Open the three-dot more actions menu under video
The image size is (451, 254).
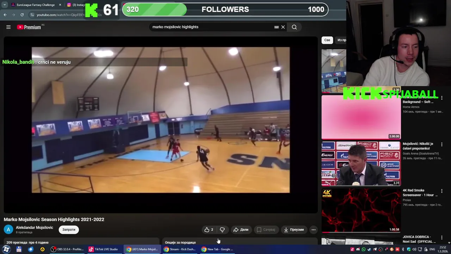[314, 230]
